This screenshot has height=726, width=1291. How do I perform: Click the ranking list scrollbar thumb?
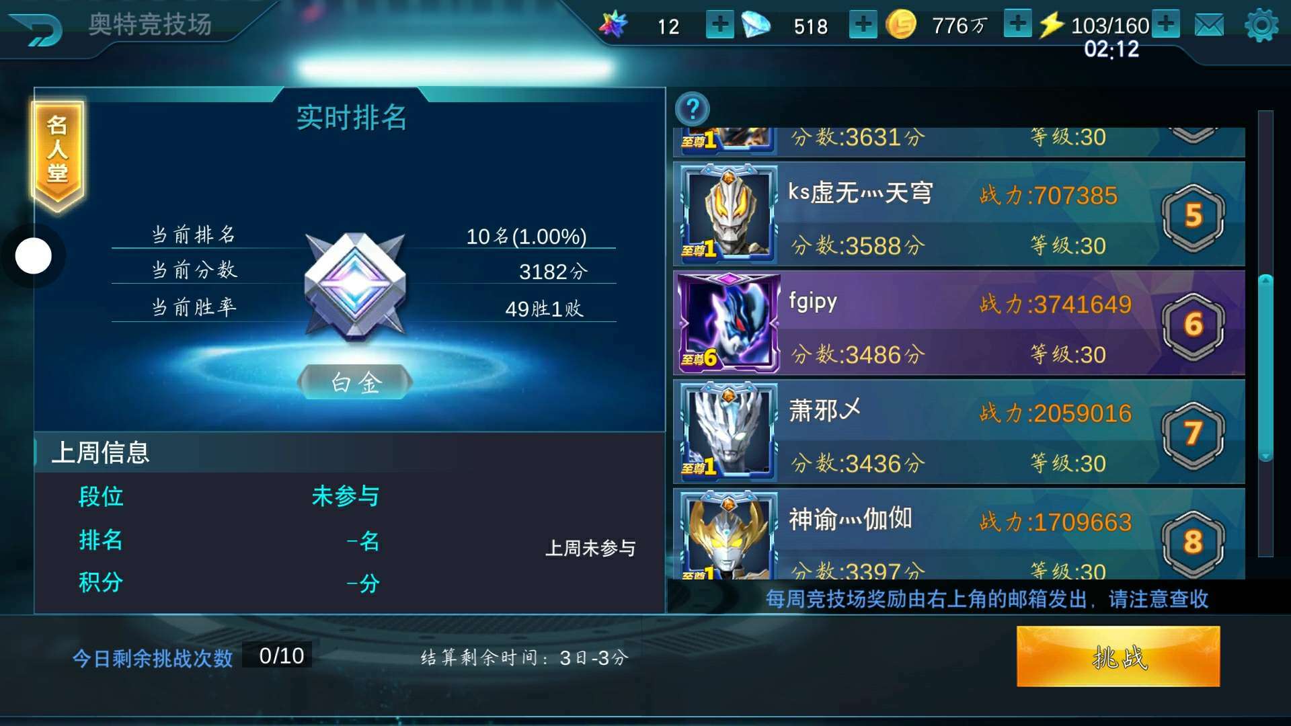[1265, 367]
